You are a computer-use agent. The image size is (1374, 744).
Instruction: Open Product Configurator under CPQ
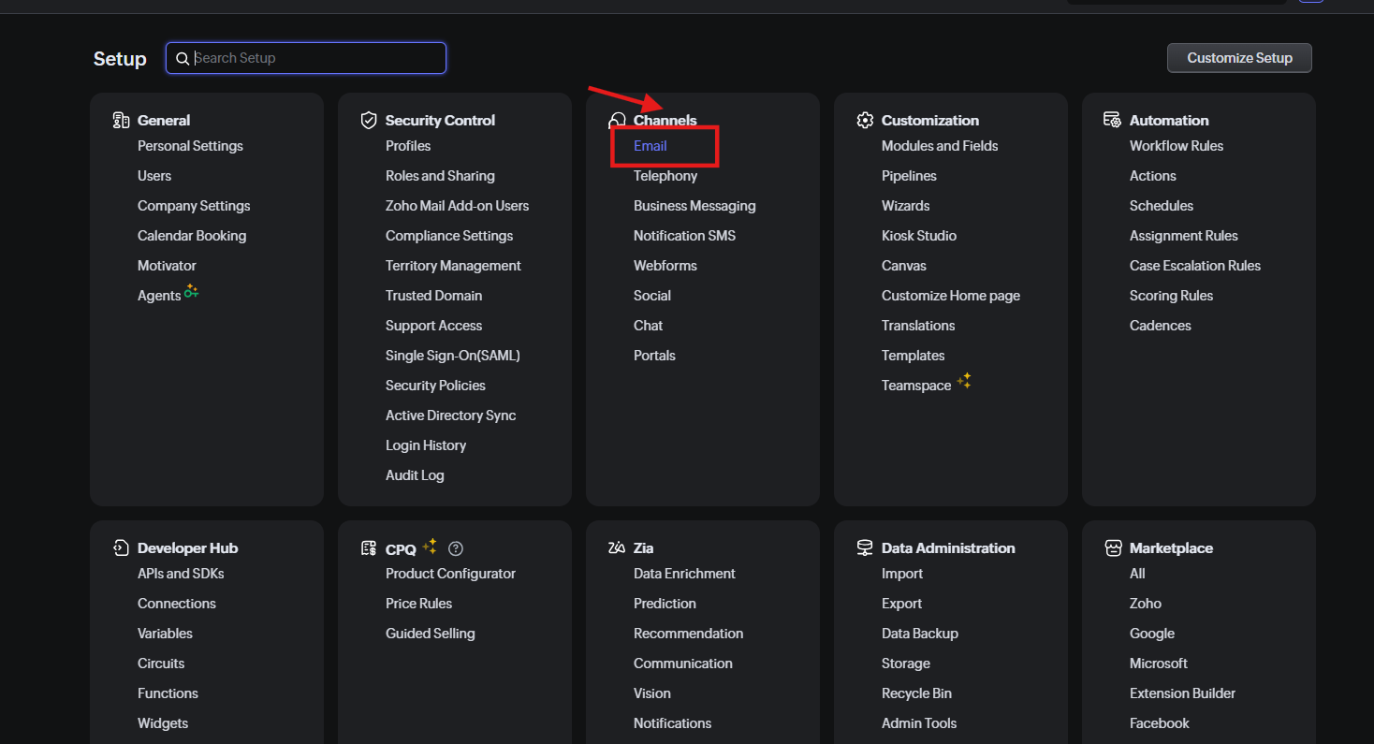pos(450,574)
